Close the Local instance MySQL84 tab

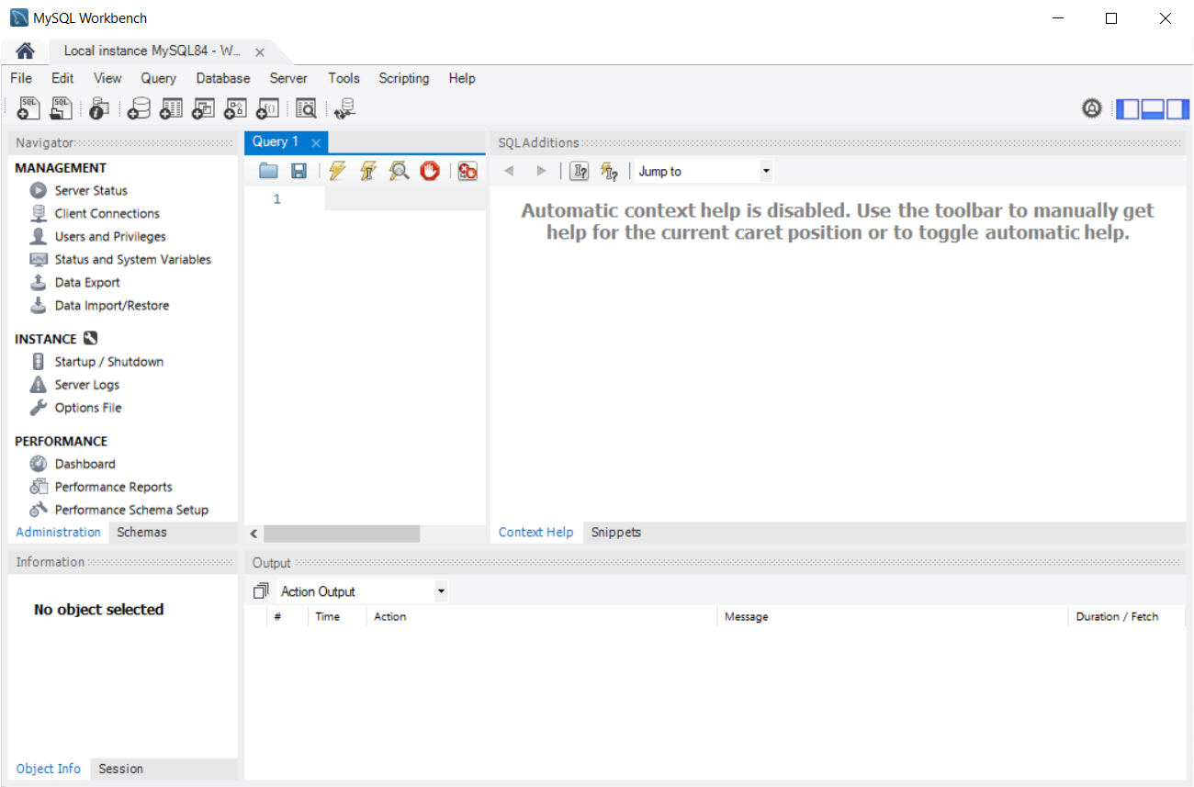pos(260,52)
